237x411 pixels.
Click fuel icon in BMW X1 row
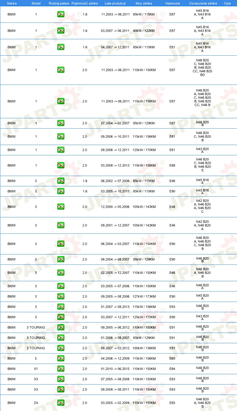click(x=61, y=369)
